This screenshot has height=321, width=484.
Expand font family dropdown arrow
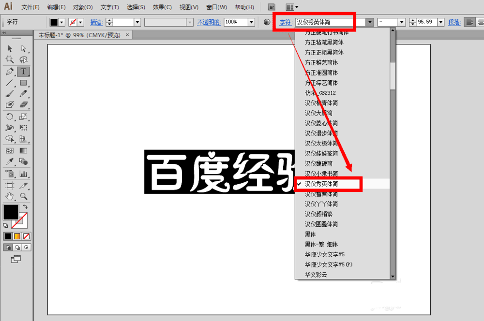click(x=370, y=22)
